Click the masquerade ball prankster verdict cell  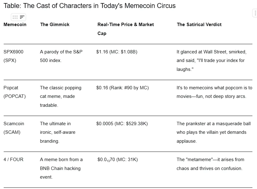tap(213, 132)
